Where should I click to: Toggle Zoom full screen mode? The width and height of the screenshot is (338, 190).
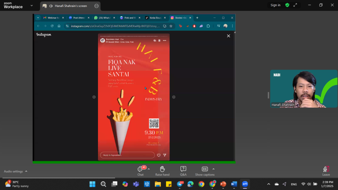[x=295, y=5]
